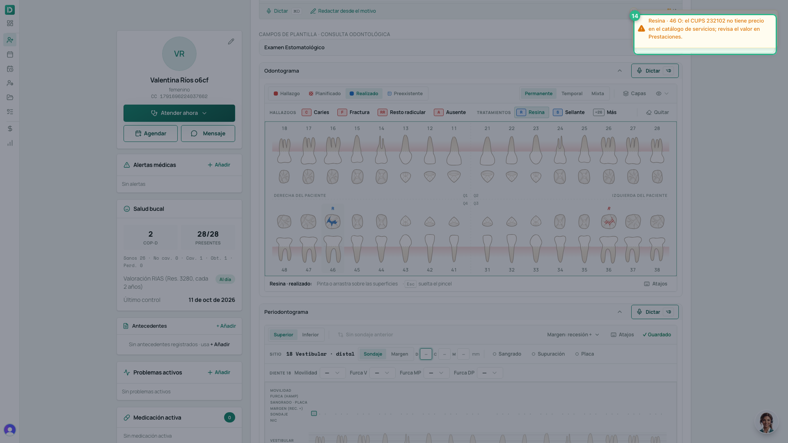Viewport: 788px width, 443px height.
Task: Open the folder icon in left sidebar
Action: click(10, 97)
